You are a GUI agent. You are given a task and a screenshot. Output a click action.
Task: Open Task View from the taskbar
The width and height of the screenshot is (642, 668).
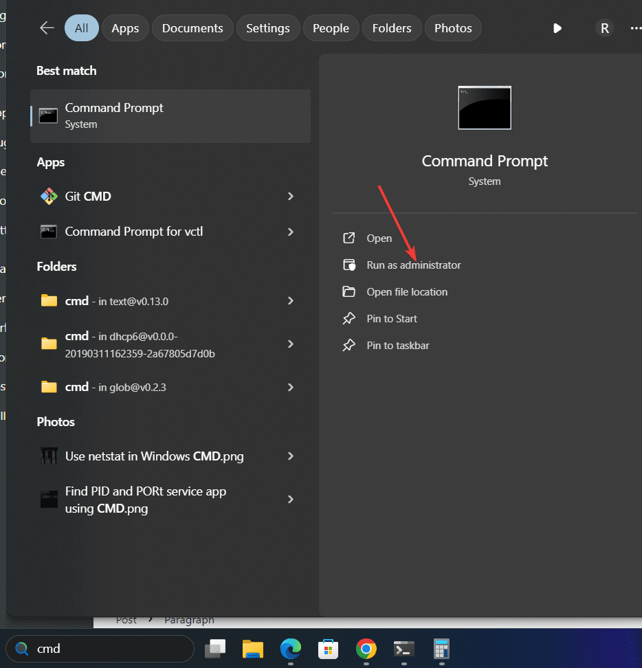tap(217, 649)
